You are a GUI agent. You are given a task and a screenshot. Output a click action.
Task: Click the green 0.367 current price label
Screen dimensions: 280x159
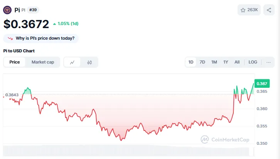262,84
